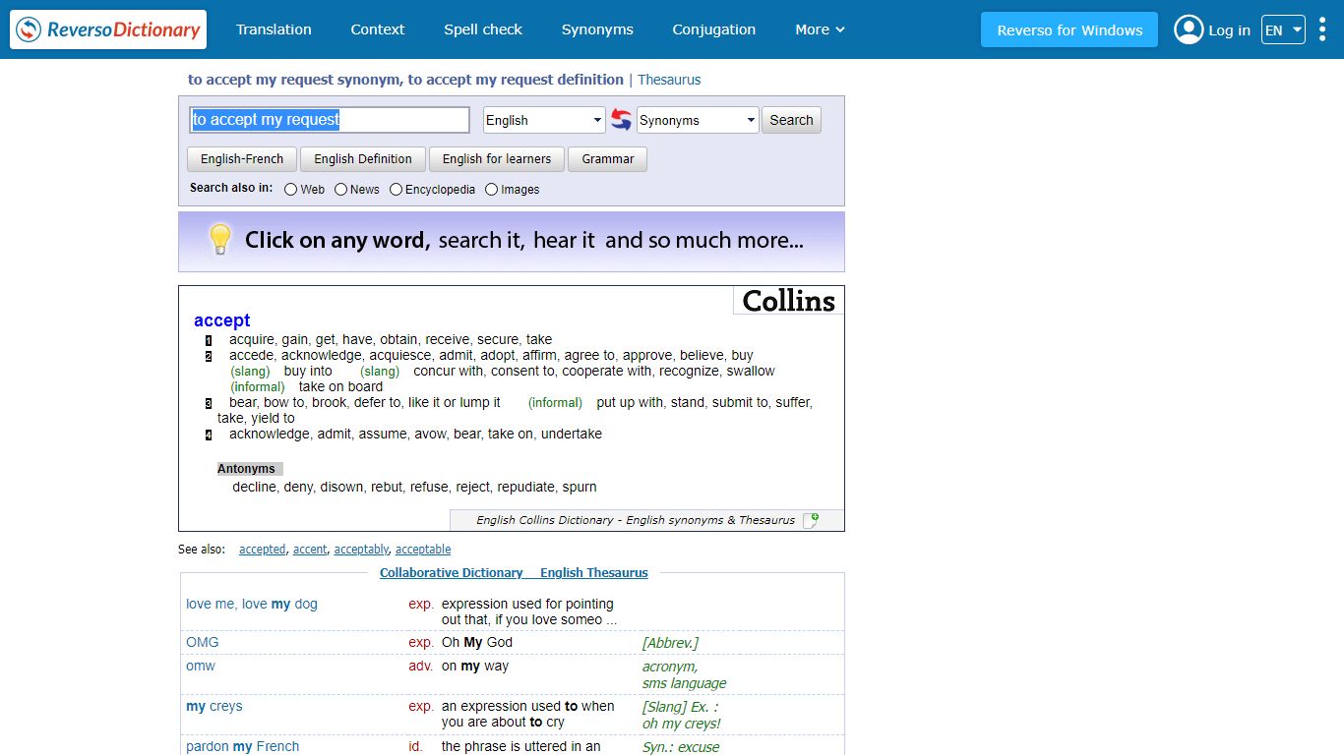
Task: Click the word 'repudiate' in Antonyms
Action: 526,487
